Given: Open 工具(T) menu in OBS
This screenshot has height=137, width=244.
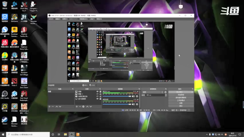Looking at the screenshot, I should (92, 19).
